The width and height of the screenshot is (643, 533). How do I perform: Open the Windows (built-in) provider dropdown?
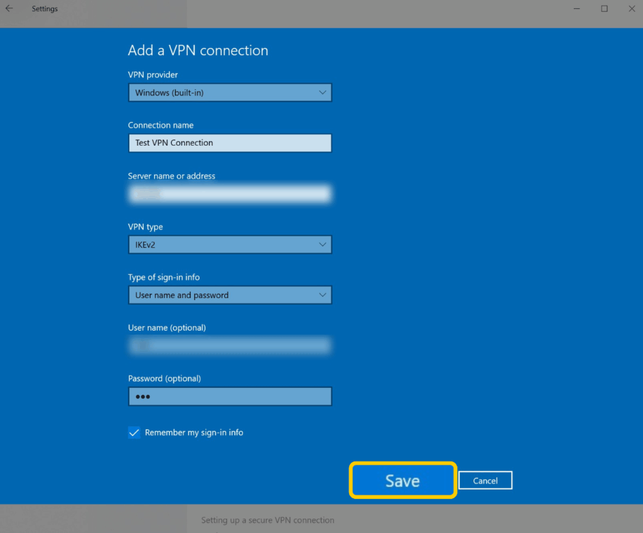[x=229, y=92]
